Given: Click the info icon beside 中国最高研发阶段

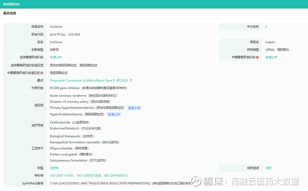Looking at the screenshot, I should [257, 57].
